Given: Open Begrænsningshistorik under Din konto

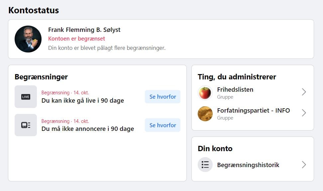Looking at the screenshot, I should (253, 165).
